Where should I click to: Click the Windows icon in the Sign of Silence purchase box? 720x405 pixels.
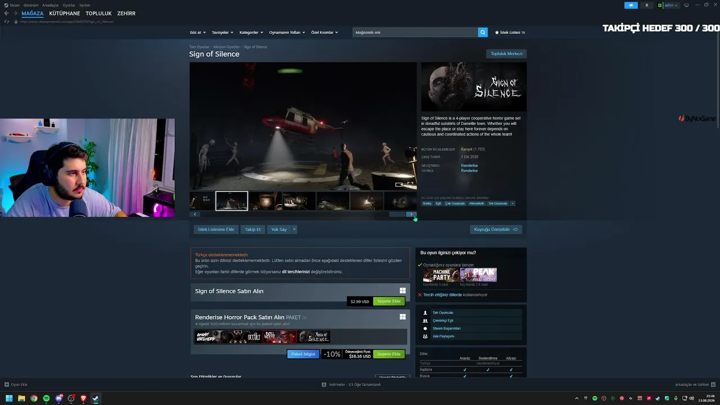pos(403,291)
